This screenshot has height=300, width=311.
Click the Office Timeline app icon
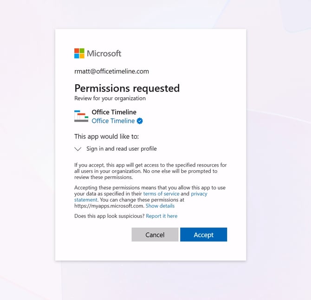tap(81, 116)
